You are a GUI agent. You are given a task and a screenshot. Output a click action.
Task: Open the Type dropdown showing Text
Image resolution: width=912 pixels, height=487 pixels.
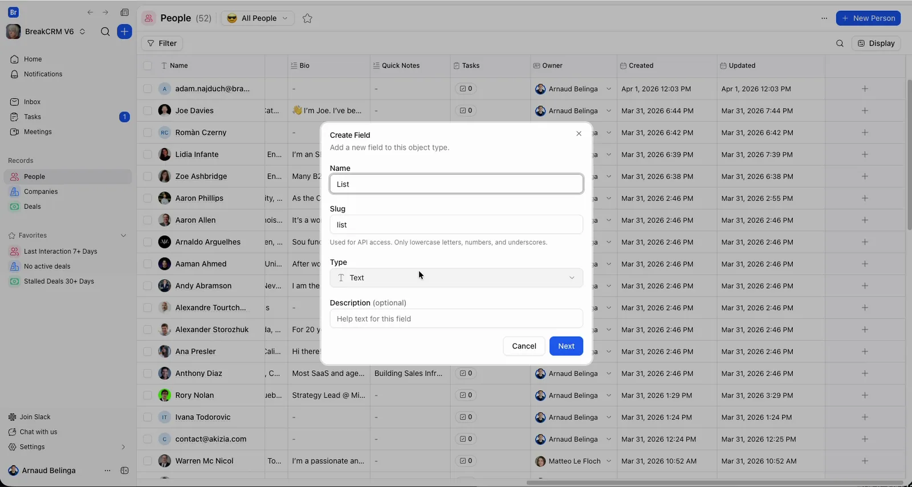456,278
